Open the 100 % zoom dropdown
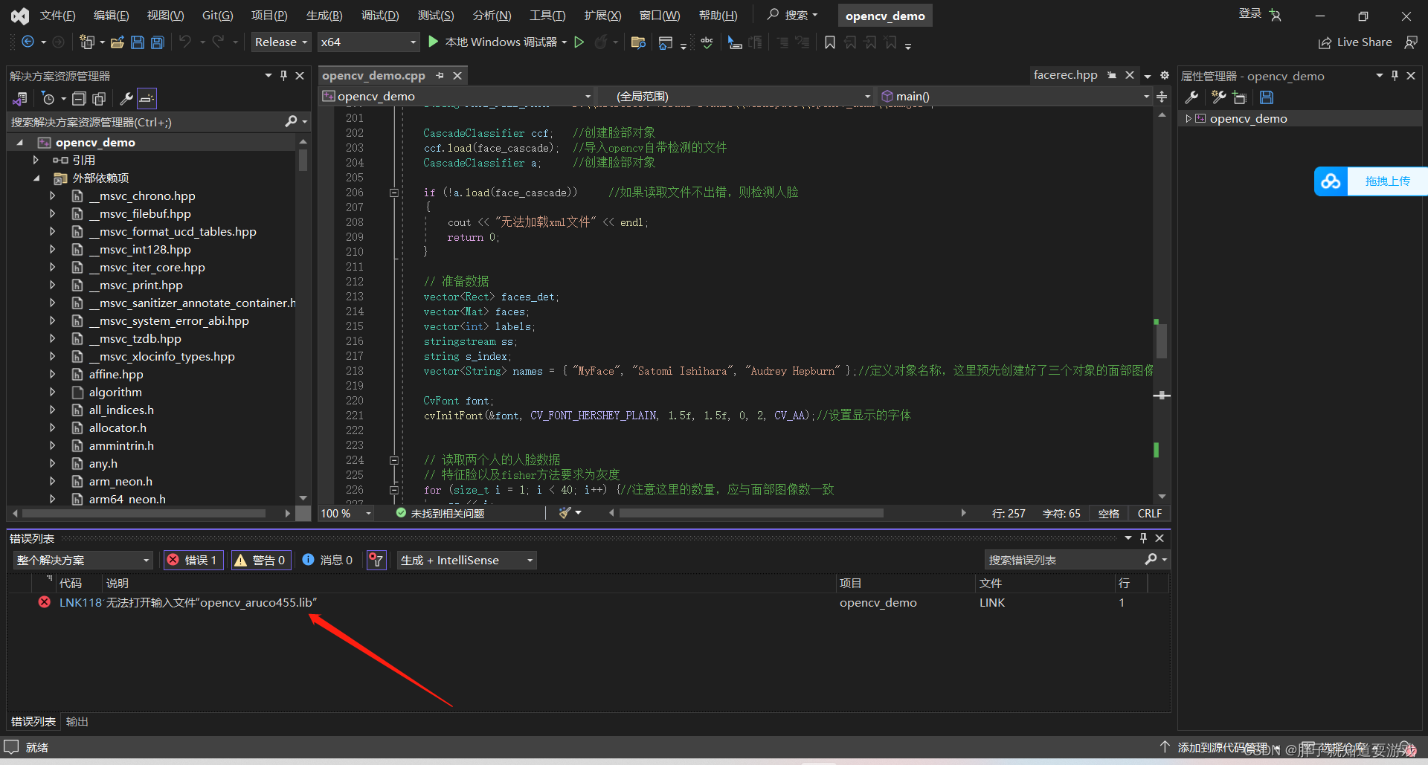 [347, 514]
